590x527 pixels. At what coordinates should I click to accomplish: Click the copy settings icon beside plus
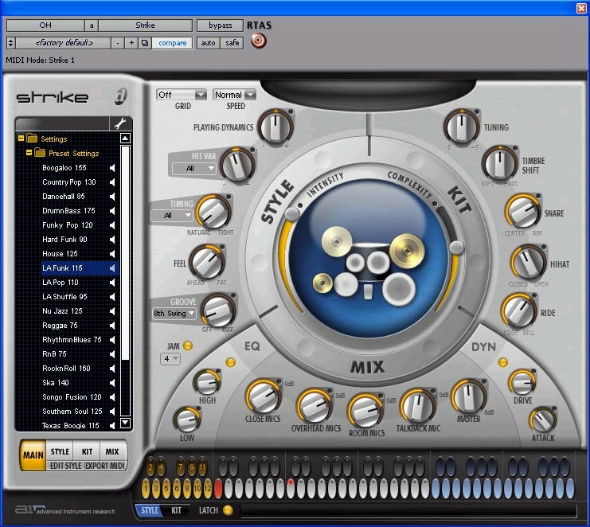pyautogui.click(x=144, y=43)
